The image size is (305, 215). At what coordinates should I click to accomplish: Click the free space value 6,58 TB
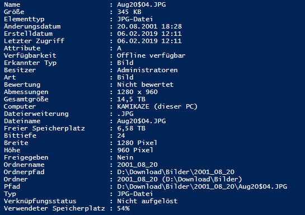(131, 128)
